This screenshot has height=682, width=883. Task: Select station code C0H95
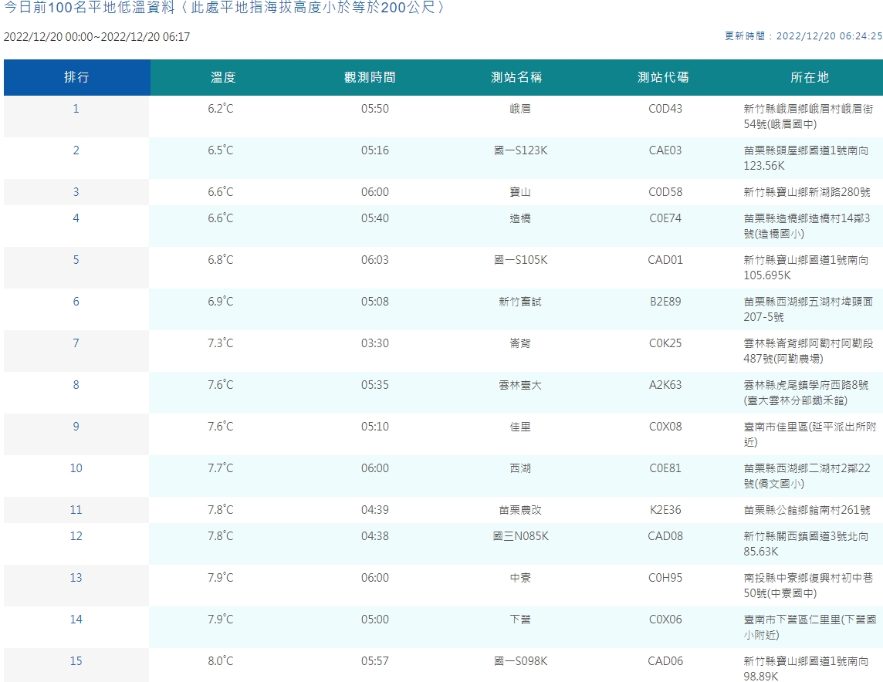click(x=665, y=578)
